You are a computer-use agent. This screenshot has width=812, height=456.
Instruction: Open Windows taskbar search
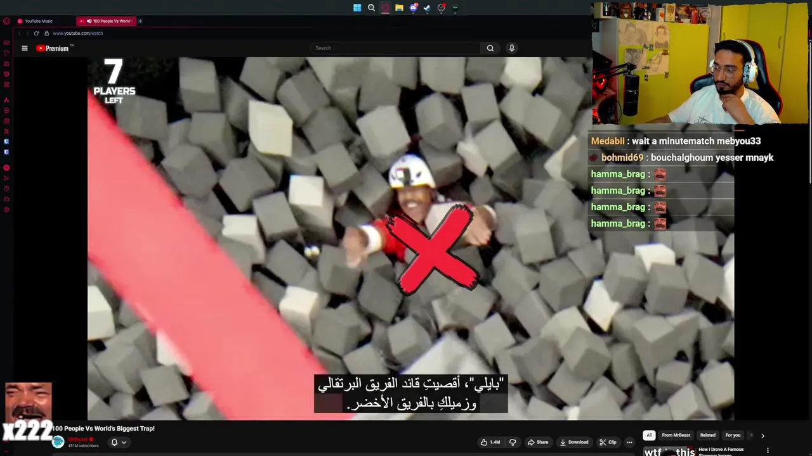[371, 8]
